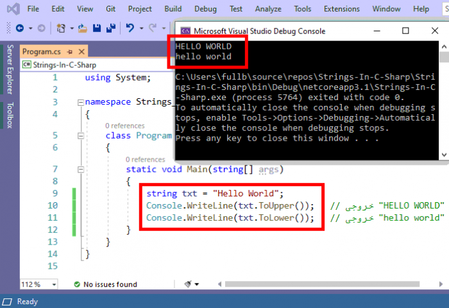
Task: Click the Undo arrow icon
Action: (x=131, y=28)
